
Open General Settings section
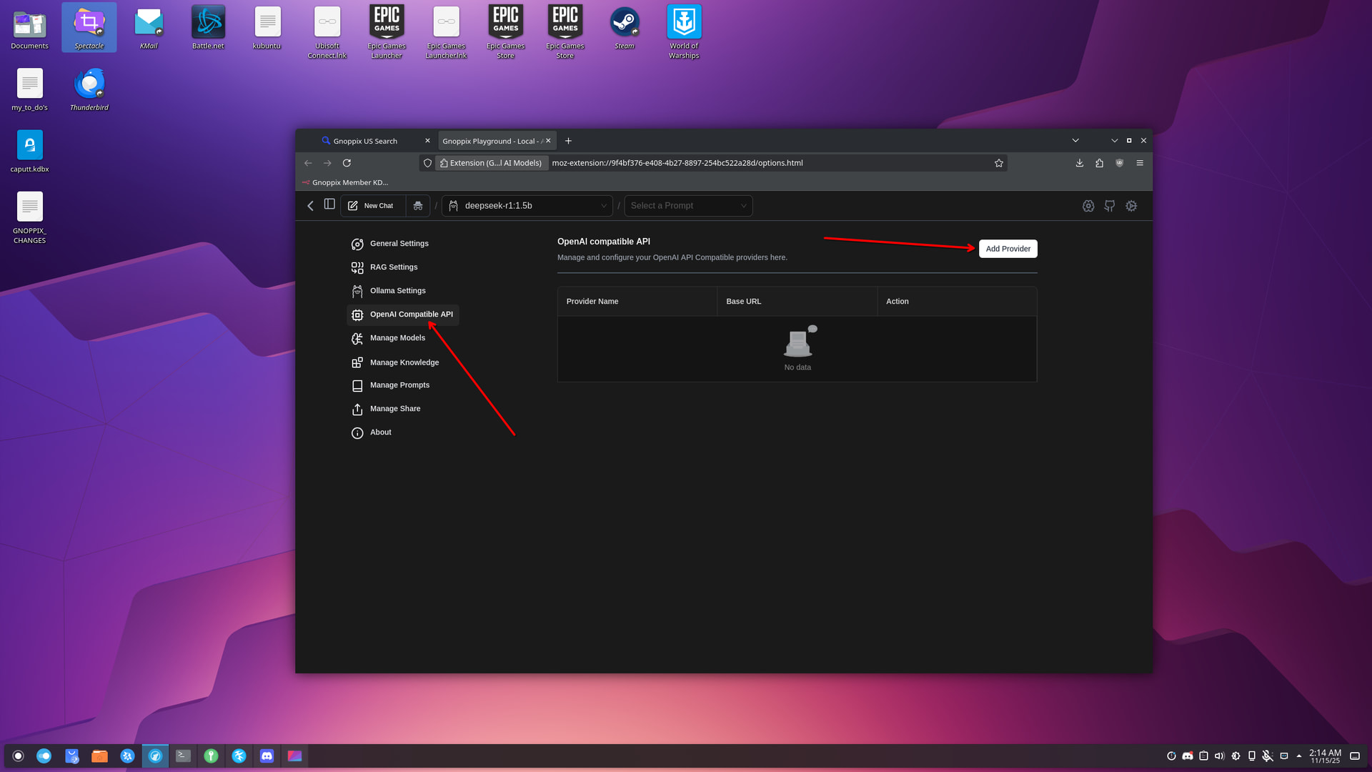tap(399, 244)
